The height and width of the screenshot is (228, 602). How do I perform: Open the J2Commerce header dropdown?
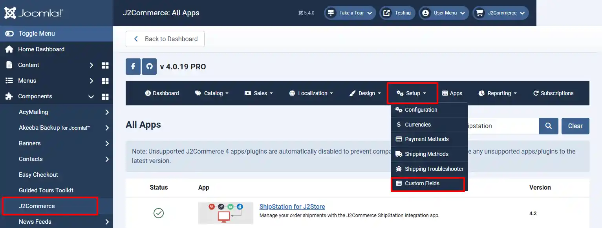click(501, 13)
